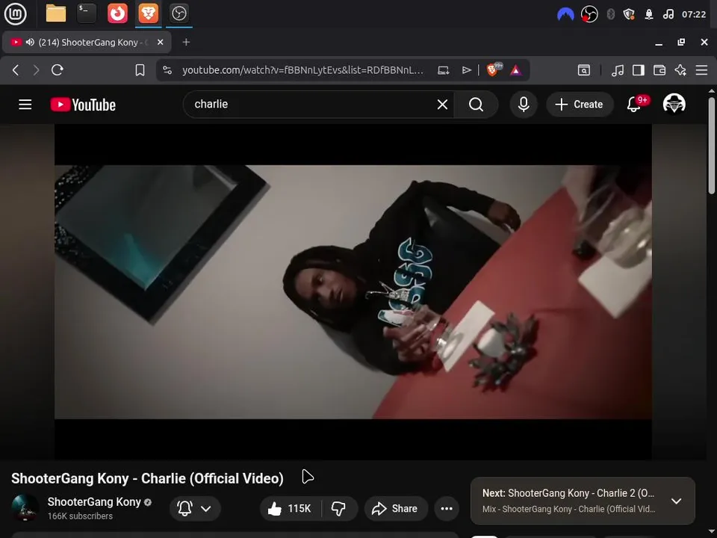View site settings icon in the address bar
Viewport: 717px width, 538px height.
[x=167, y=70]
